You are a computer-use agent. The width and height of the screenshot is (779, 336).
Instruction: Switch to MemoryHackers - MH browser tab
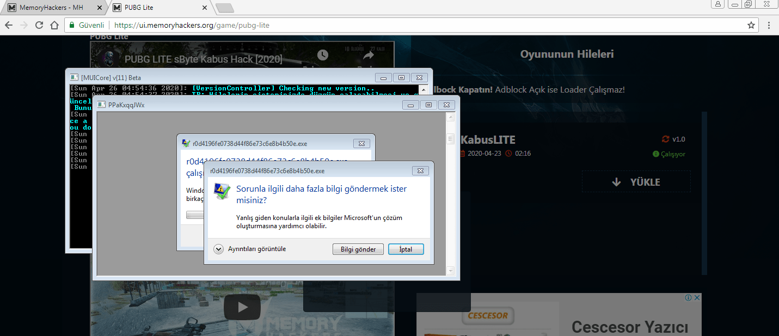tap(52, 8)
